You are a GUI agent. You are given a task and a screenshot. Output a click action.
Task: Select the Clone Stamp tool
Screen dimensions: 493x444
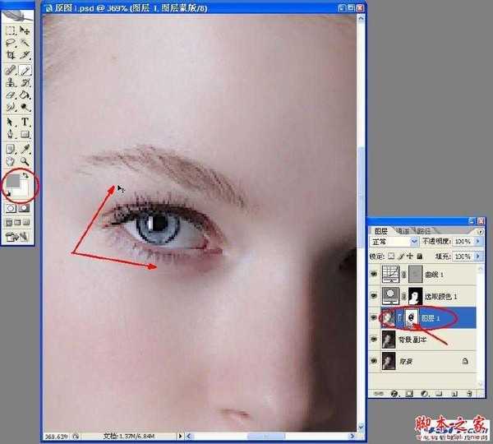click(11, 82)
